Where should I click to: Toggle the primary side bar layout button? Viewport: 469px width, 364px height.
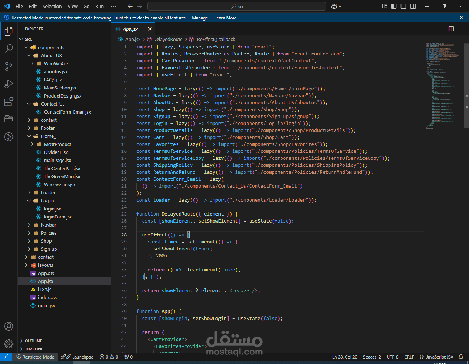394,6
